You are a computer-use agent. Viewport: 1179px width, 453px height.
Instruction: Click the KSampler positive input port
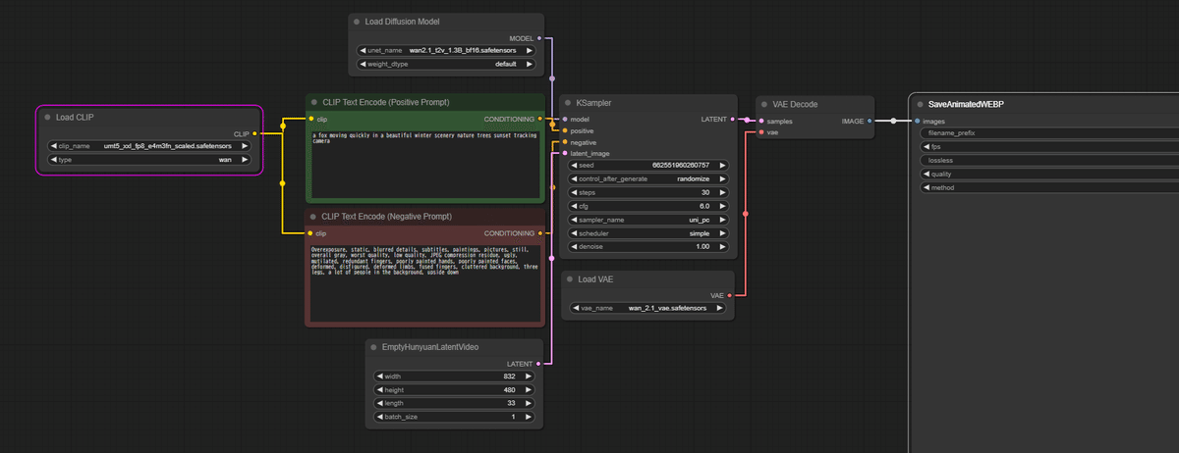coord(564,130)
